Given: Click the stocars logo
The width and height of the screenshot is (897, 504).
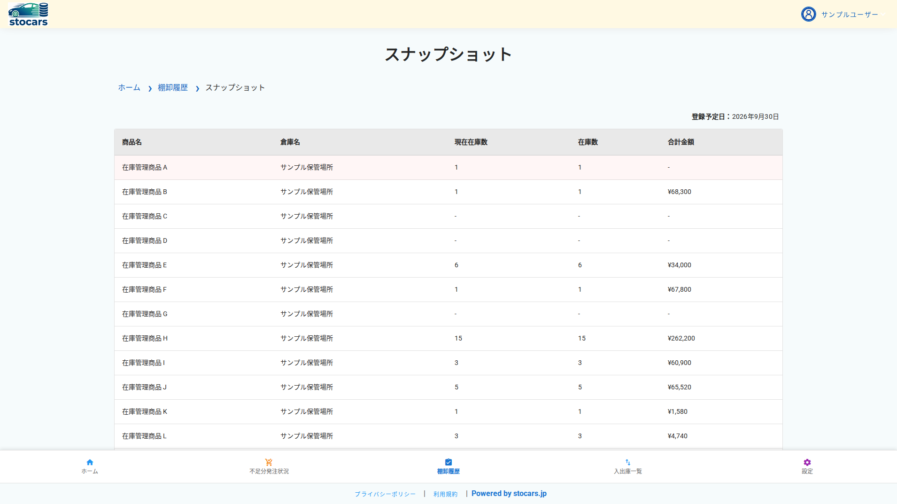Looking at the screenshot, I should click(28, 14).
